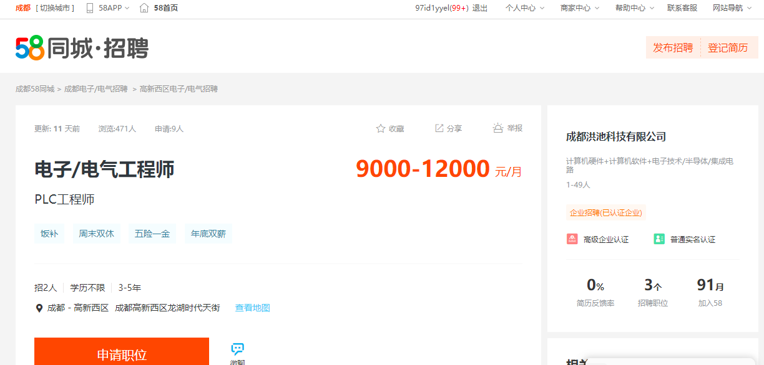Click the 登记简历 button
The height and width of the screenshot is (365, 764).
728,47
